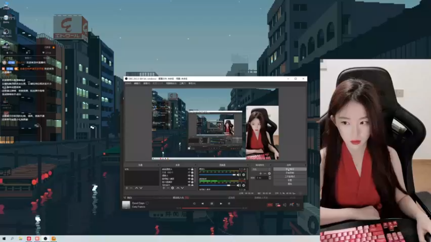Move the selected source up
This screenshot has height=242, width=431.
tap(178, 188)
